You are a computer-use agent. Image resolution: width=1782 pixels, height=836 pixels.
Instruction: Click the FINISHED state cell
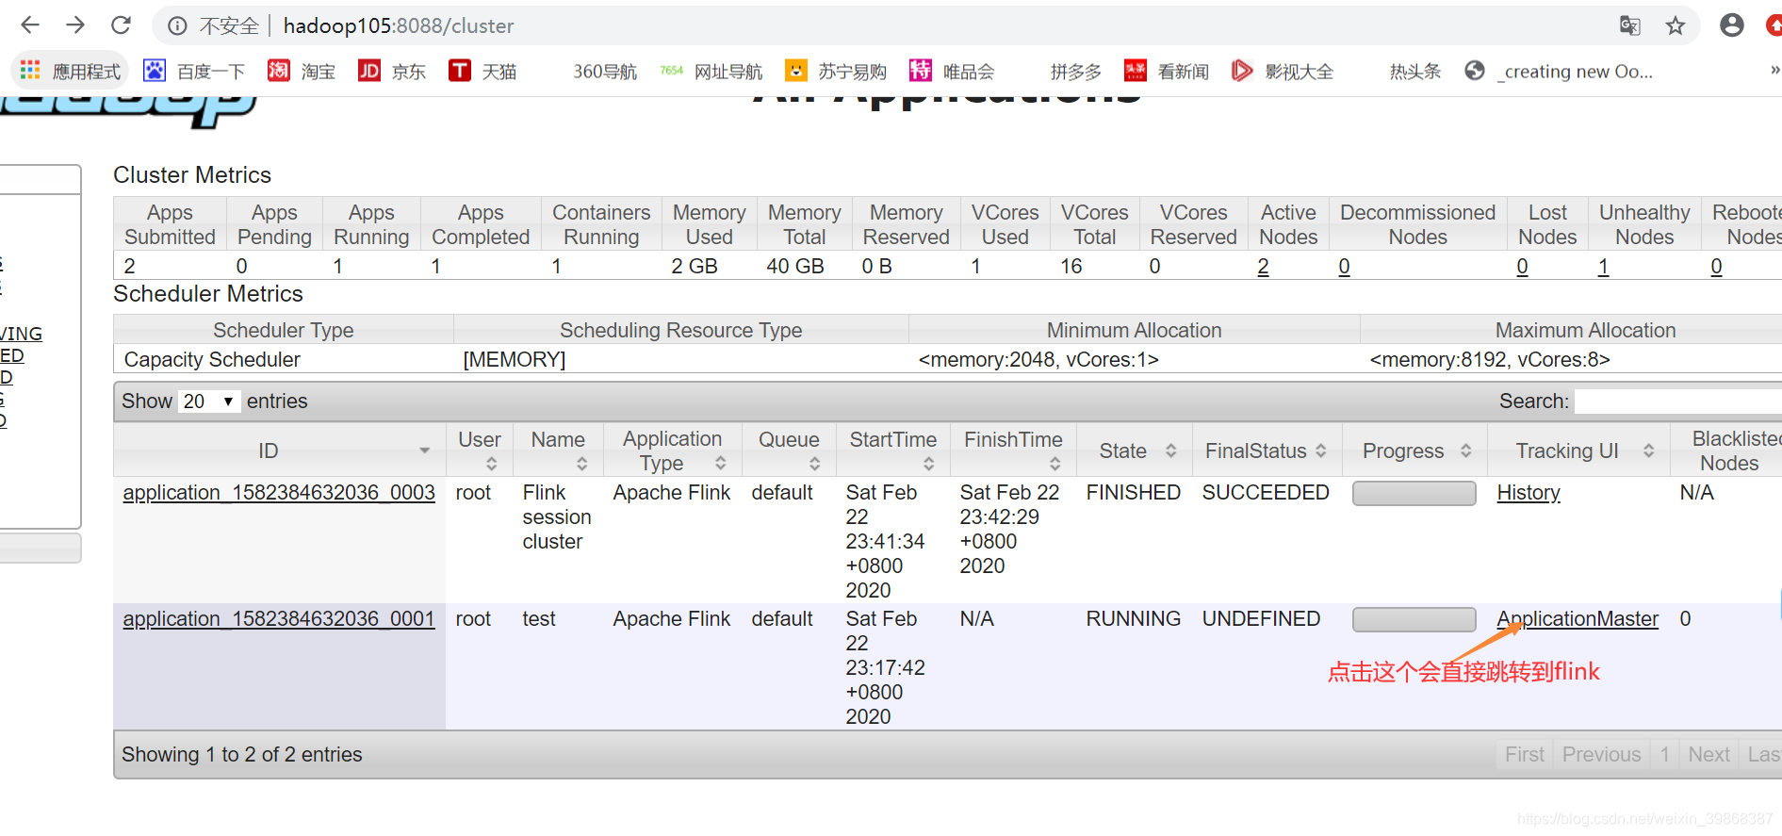[1133, 493]
